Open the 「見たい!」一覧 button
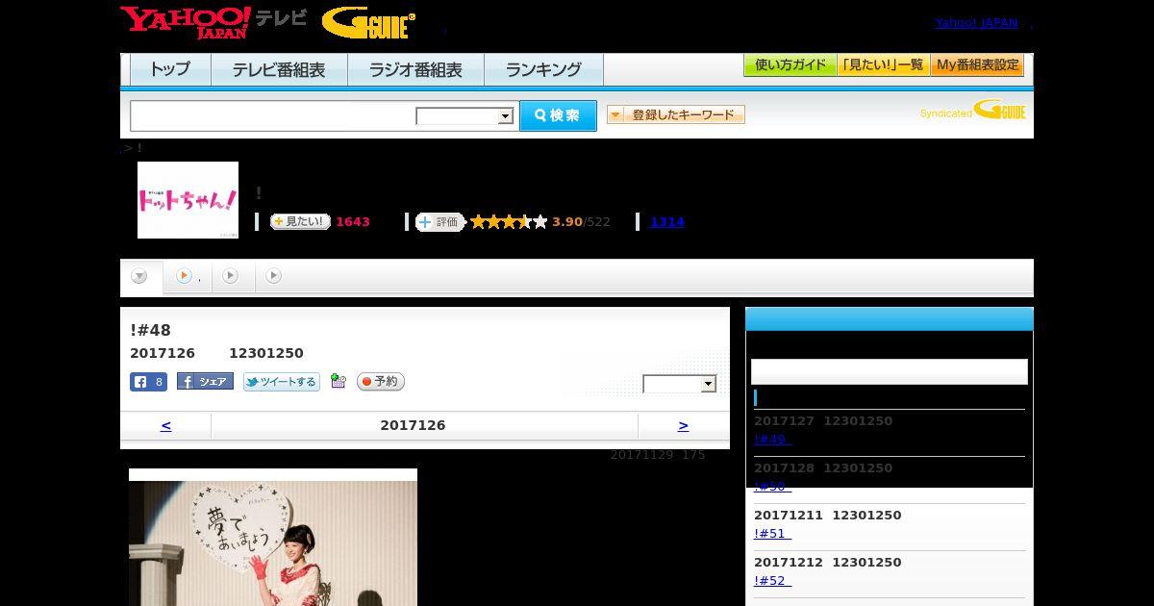Viewport: 1154px width, 606px height. point(883,65)
